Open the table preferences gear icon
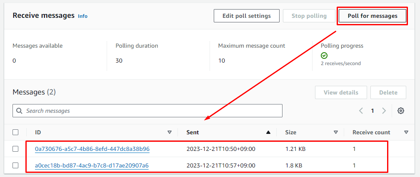This screenshot has height=177, width=420. (x=401, y=111)
